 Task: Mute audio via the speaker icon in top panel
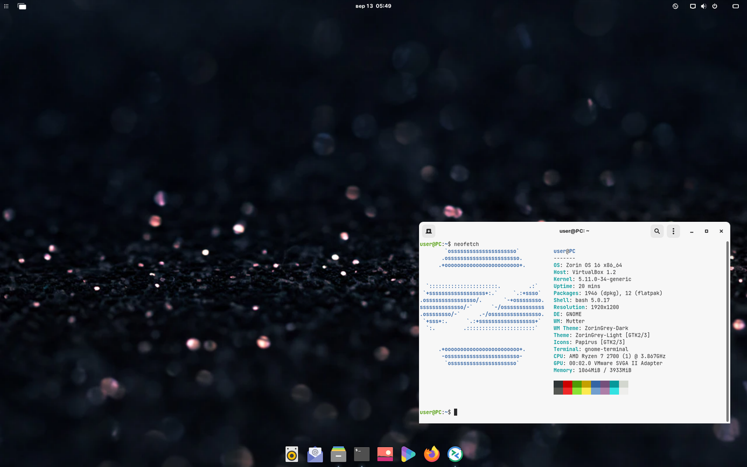pyautogui.click(x=703, y=6)
